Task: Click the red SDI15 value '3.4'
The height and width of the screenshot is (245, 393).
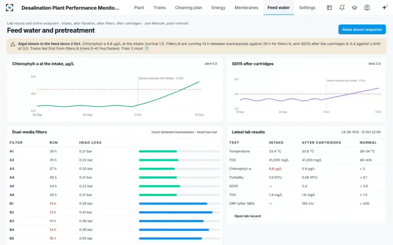Action: [304, 186]
